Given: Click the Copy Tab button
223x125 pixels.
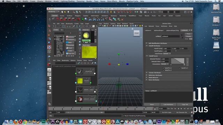Looking at the screenshot, I should click(185, 105).
